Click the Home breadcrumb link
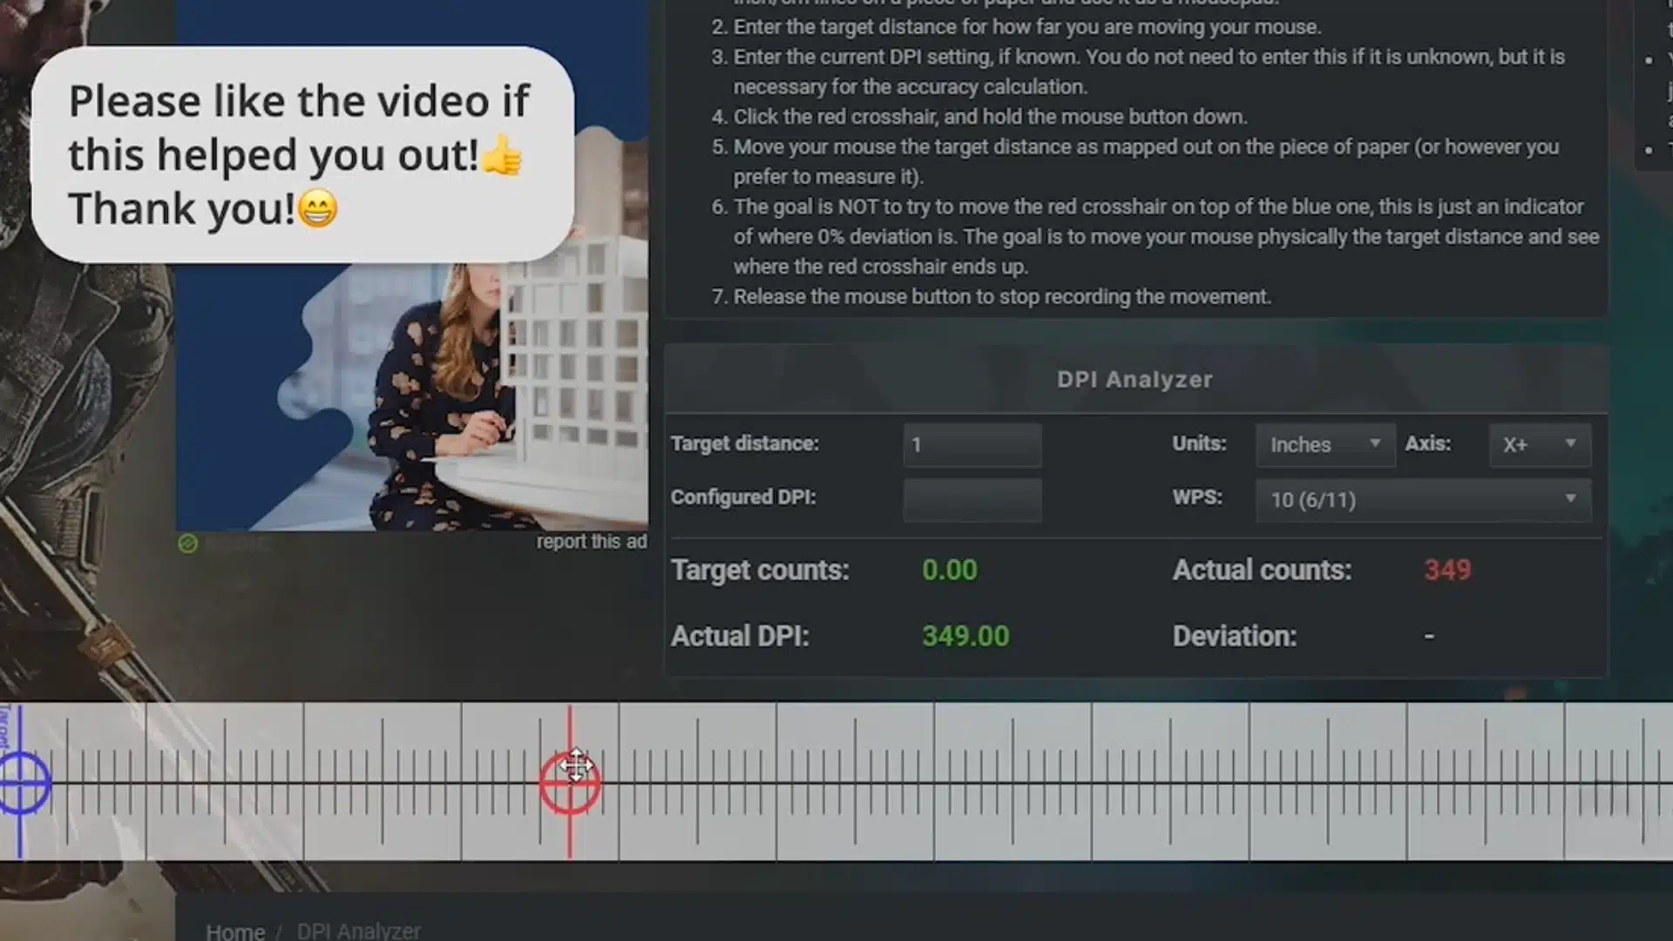 click(235, 931)
